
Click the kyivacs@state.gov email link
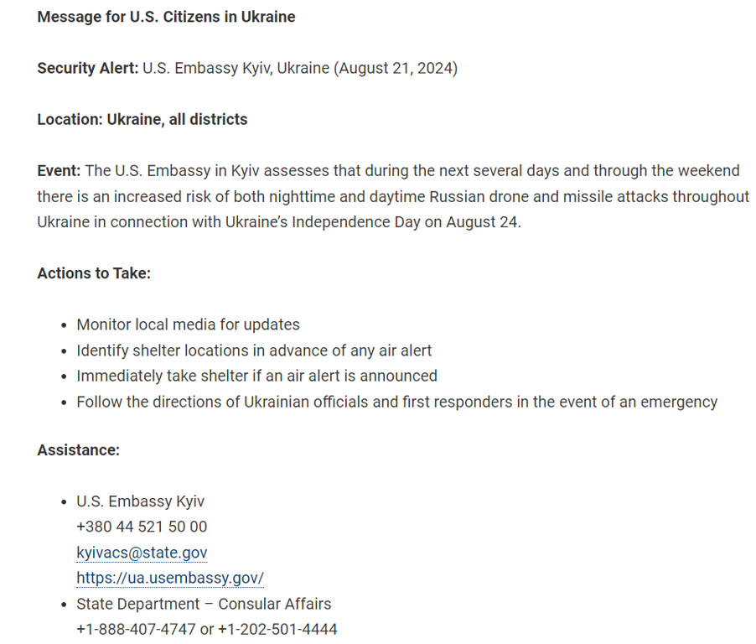pos(142,553)
